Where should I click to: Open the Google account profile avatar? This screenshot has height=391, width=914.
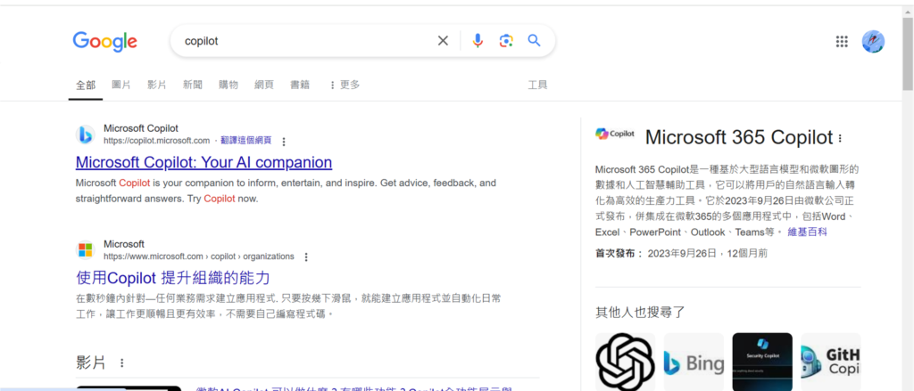[x=873, y=41]
